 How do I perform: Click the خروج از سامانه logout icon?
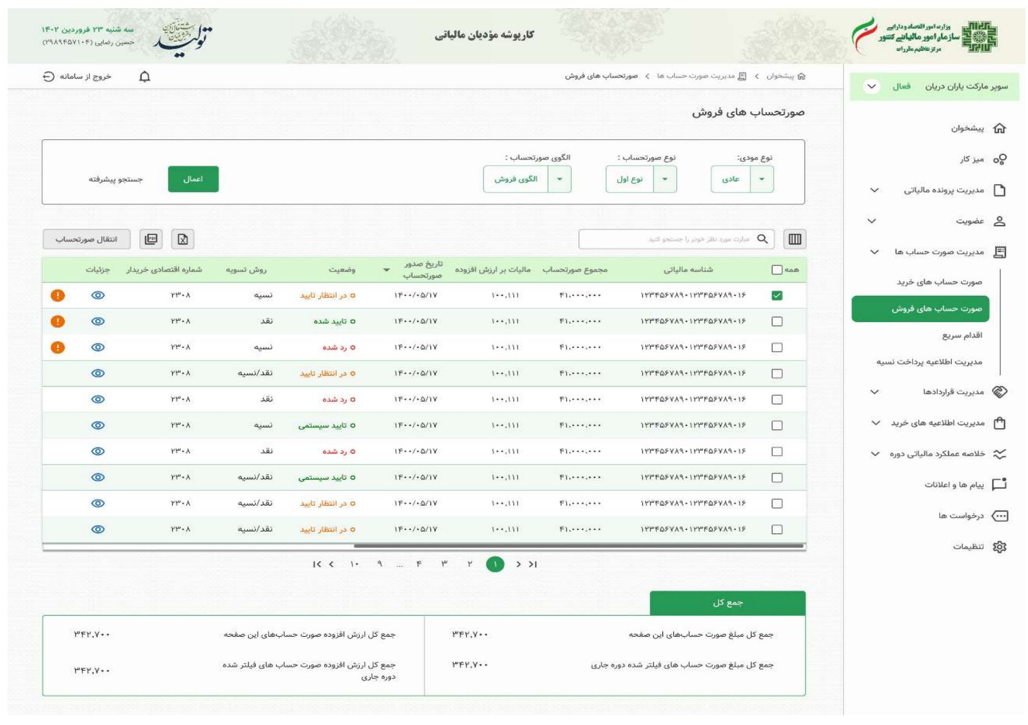49,77
